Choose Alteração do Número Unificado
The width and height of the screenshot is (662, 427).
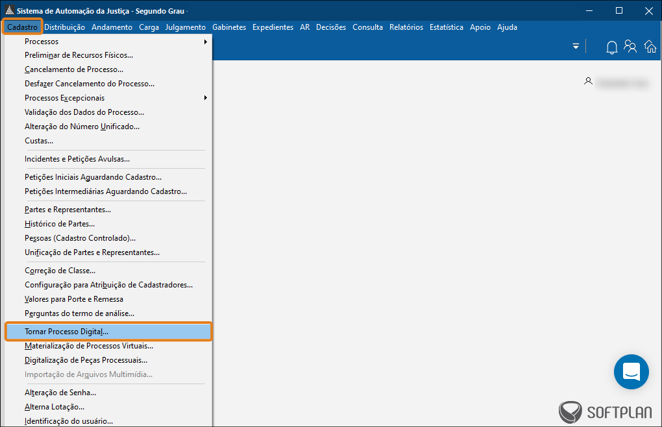coord(108,127)
